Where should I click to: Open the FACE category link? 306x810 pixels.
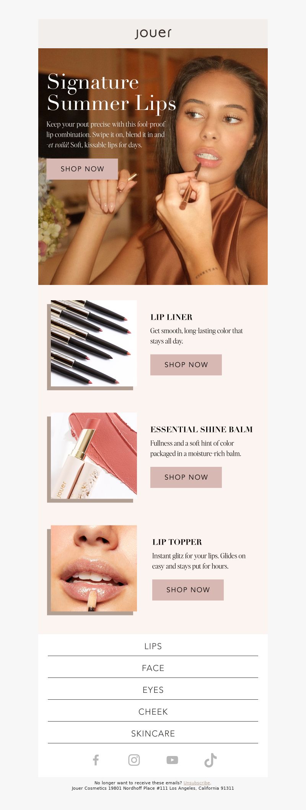(x=153, y=668)
